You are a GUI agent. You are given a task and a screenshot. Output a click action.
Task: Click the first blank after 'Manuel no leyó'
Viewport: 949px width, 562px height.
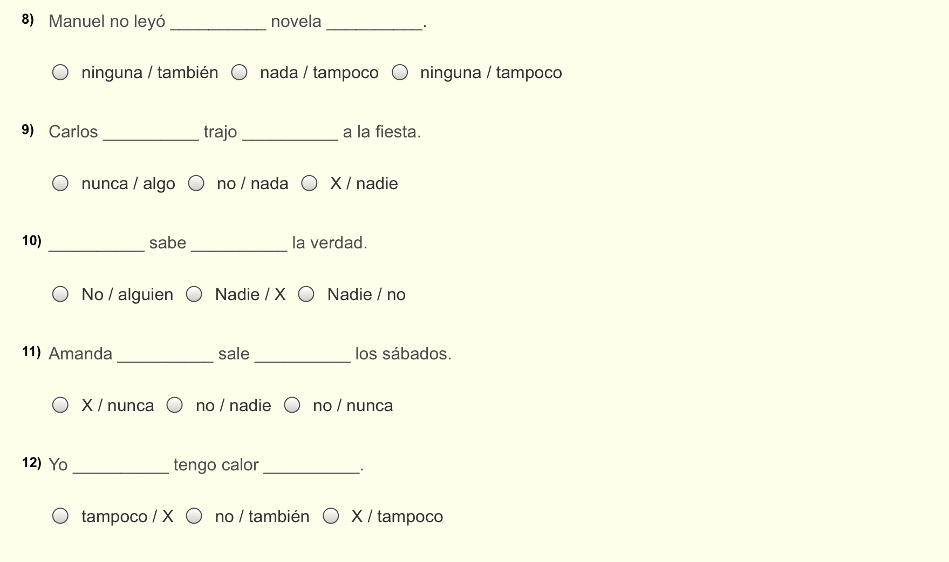(218, 23)
